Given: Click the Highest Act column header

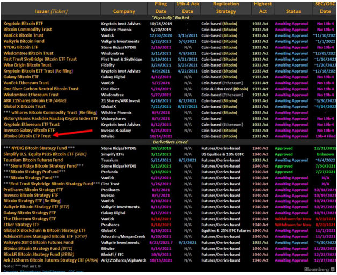Looking at the screenshot, I should pyautogui.click(x=262, y=8).
